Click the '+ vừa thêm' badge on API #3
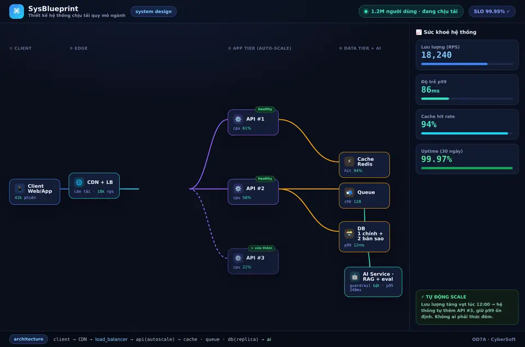Image resolution: width=525 pixels, height=347 pixels. tap(261, 248)
